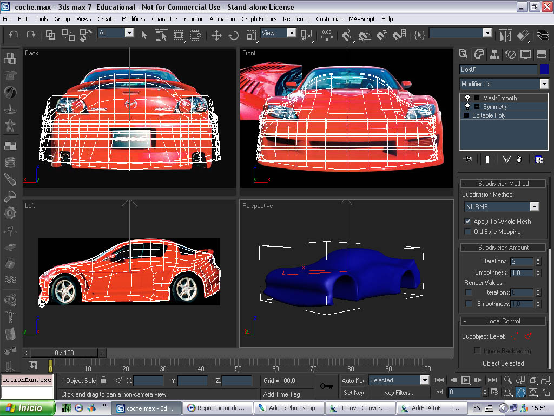The width and height of the screenshot is (554, 416).
Task: Enable Old Style Mapping checkbox
Action: [x=468, y=232]
